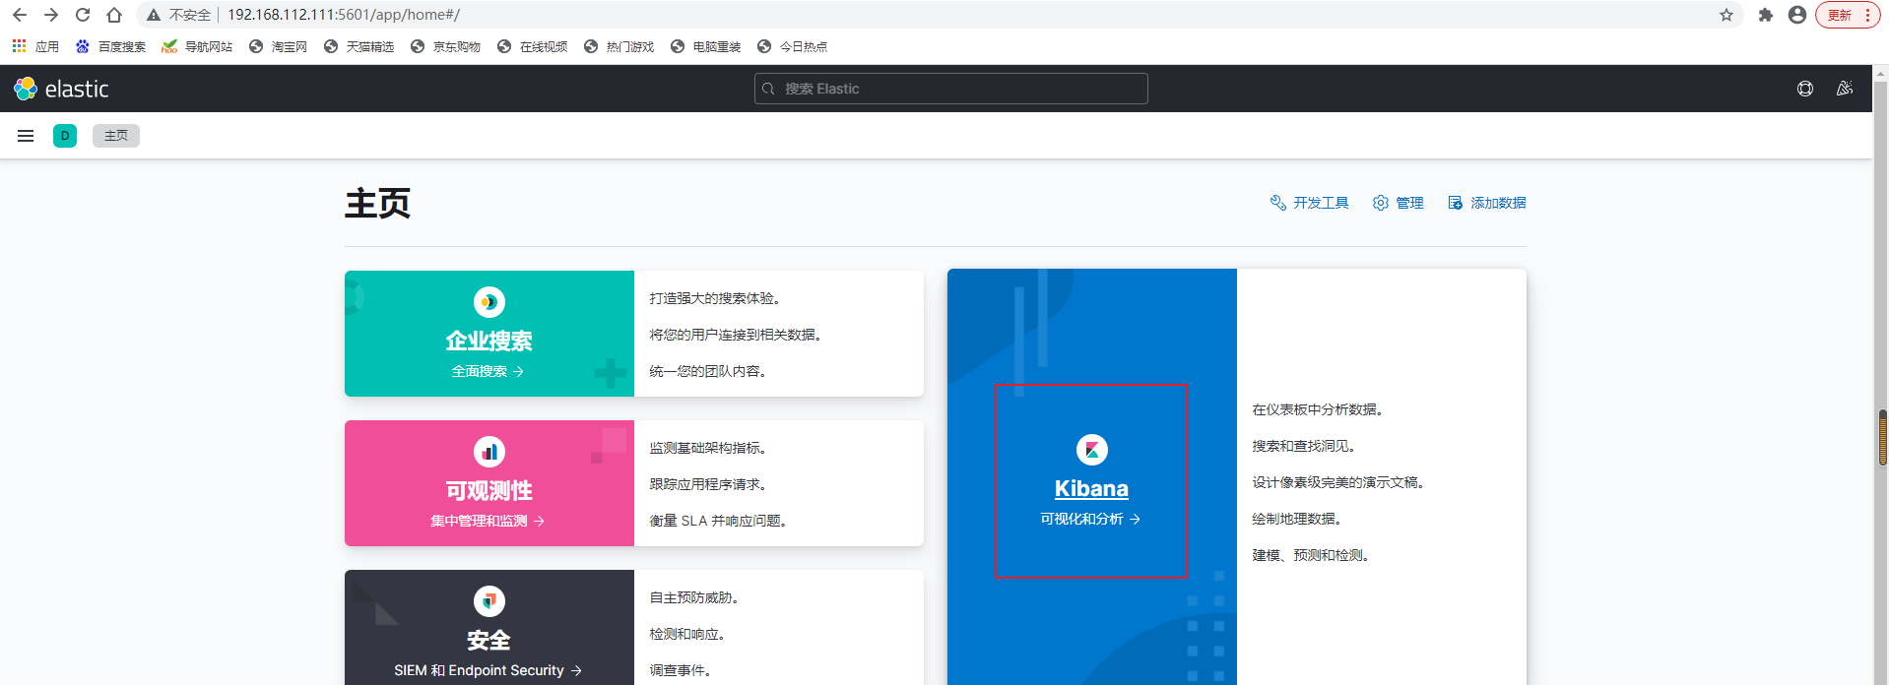Click text 监测基础架构指标。
The height and width of the screenshot is (685, 1889).
coord(709,449)
